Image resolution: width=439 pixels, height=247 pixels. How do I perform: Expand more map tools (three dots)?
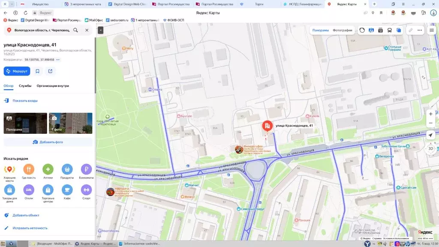point(420,30)
